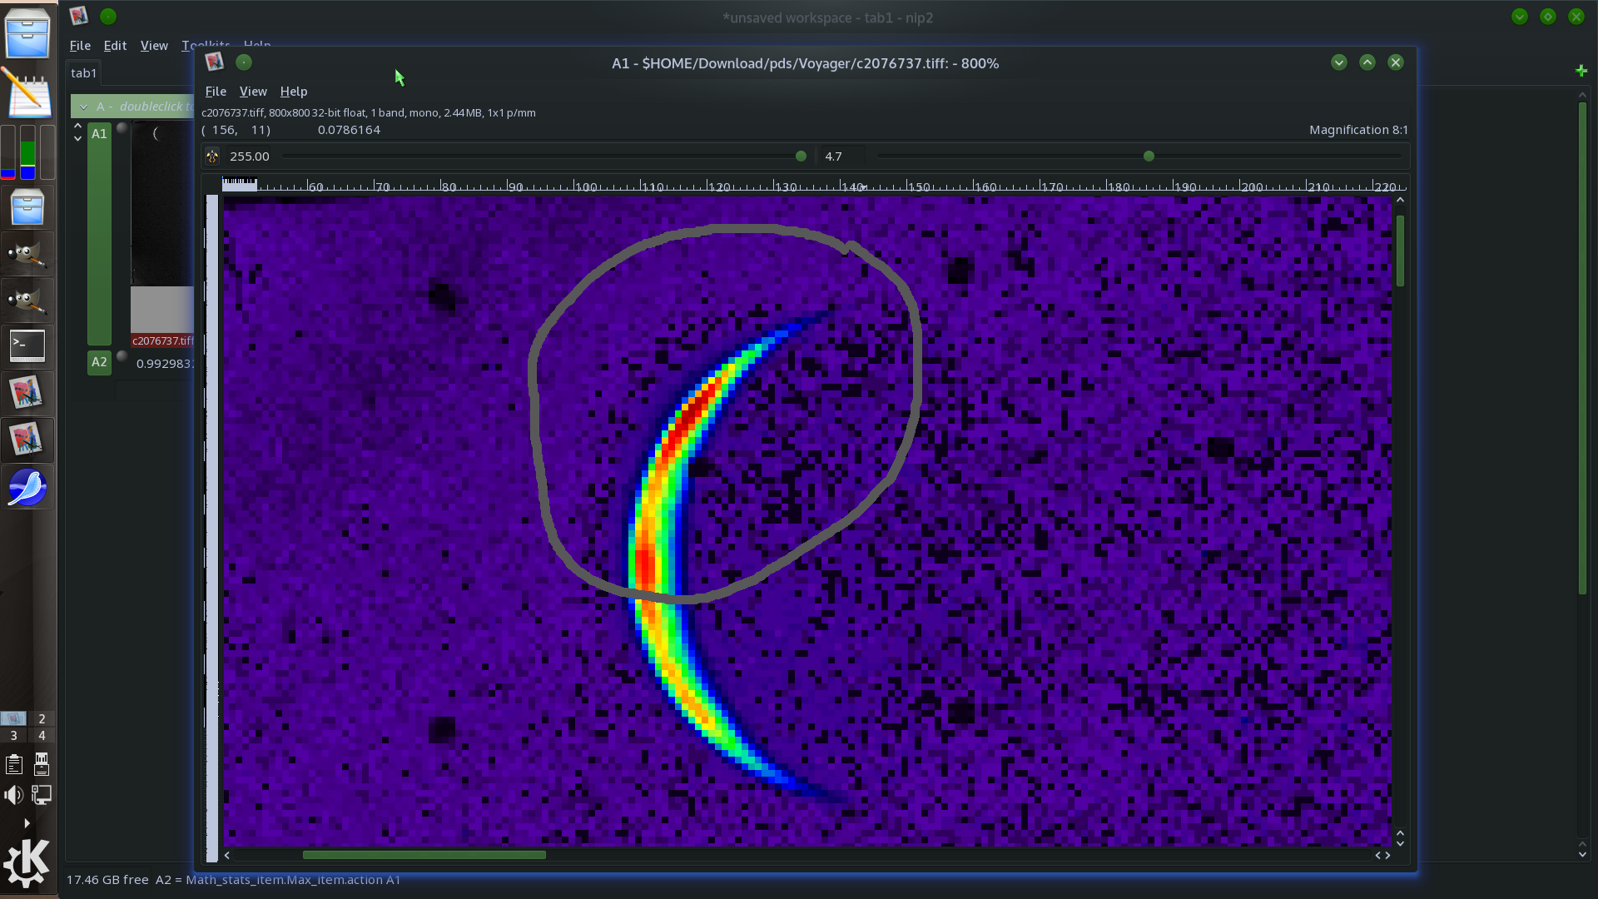
Task: Click the system monitor bars widget
Action: [x=27, y=151]
